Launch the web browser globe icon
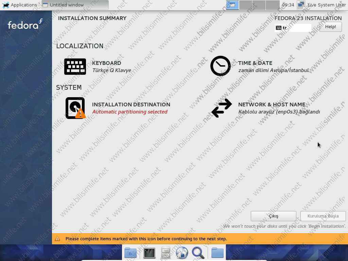Viewport: 348px width, 261px height. point(182,253)
